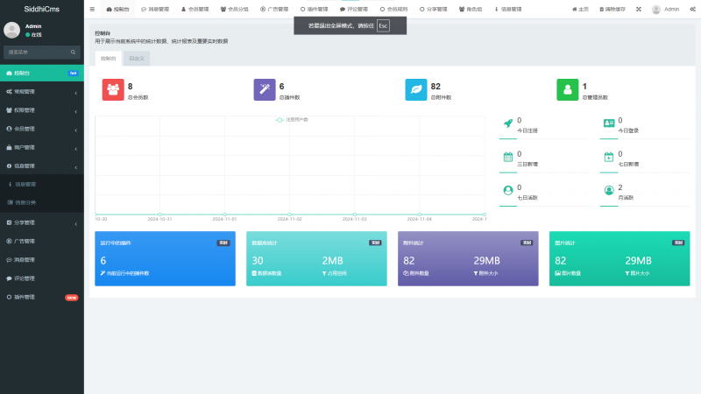Open 消息管理 in sidebar
Screen dimensions: 701x394
(41, 259)
